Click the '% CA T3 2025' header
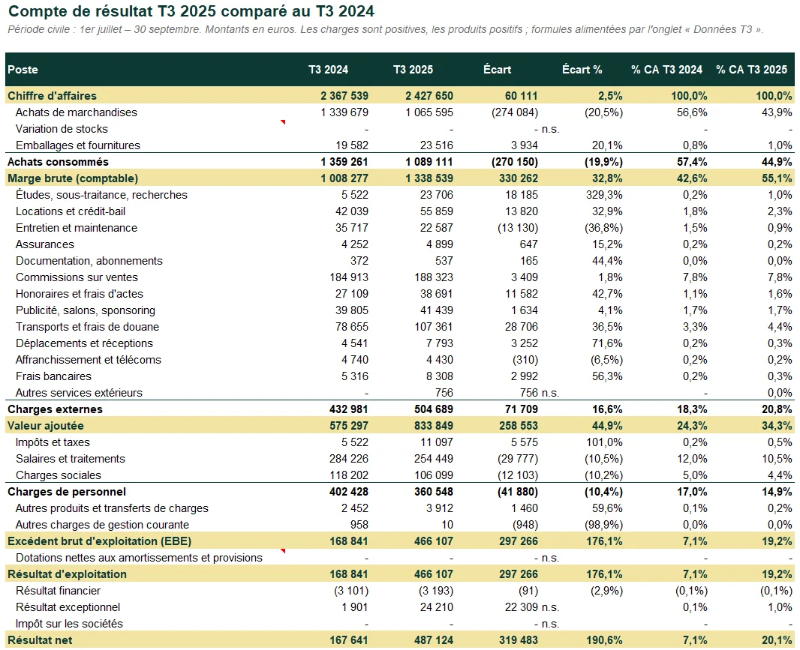Image resolution: width=800 pixels, height=650 pixels. [751, 70]
